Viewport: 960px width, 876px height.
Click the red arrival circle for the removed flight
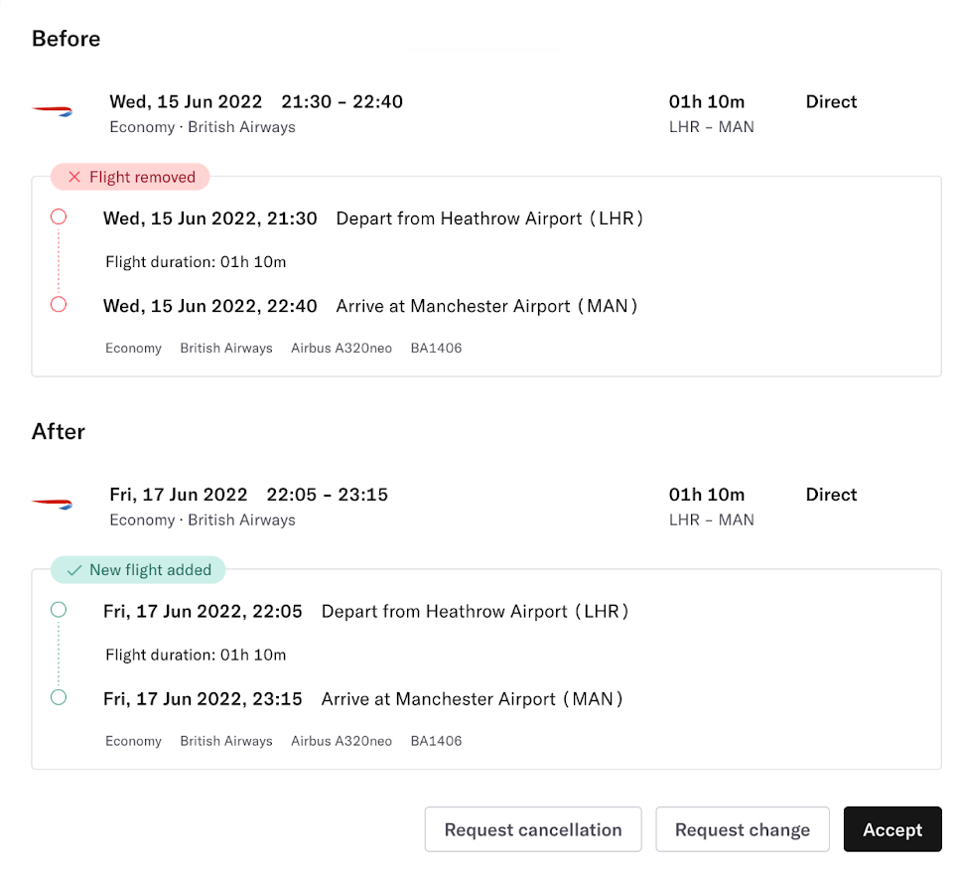click(58, 305)
